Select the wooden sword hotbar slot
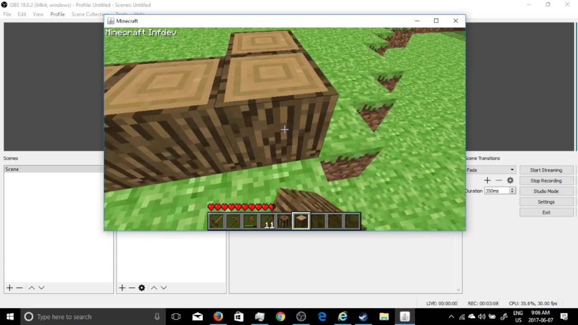The image size is (578, 325). [x=217, y=221]
